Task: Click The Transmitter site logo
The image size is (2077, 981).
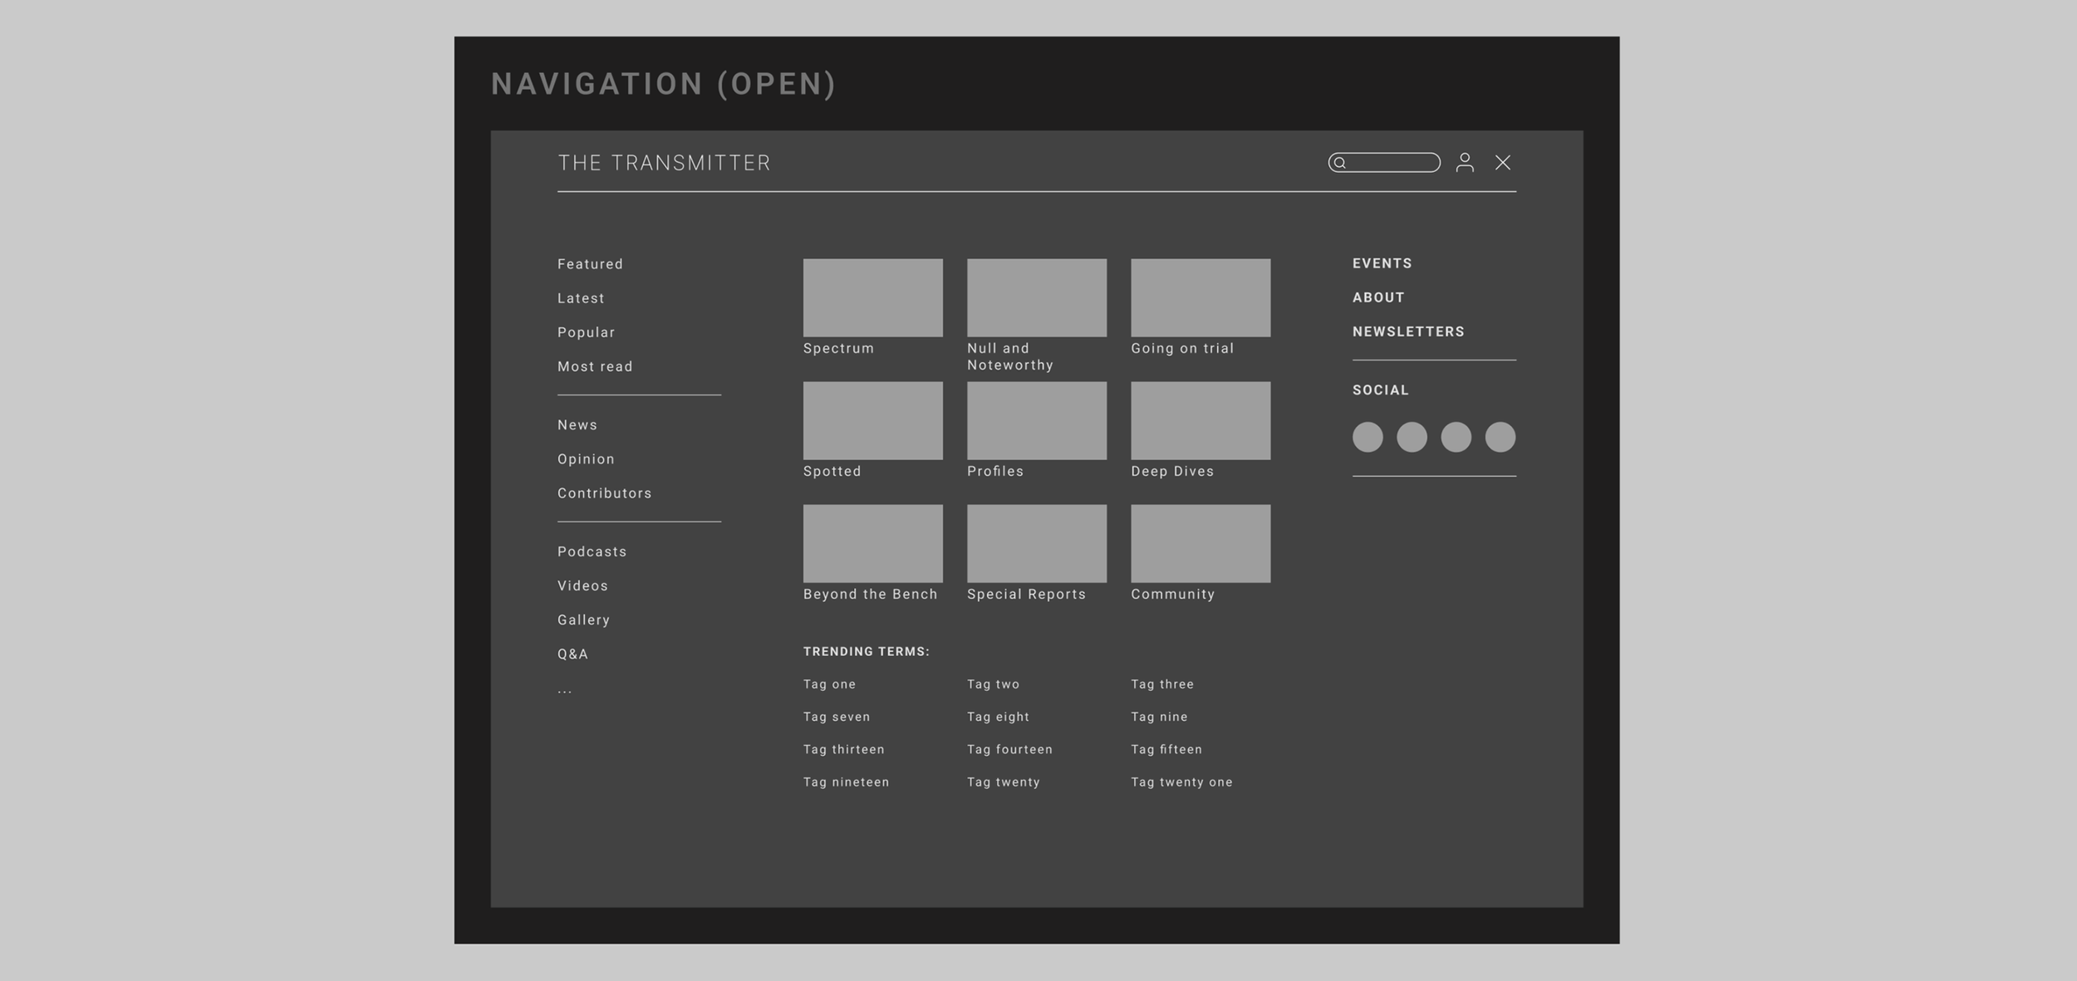Action: (664, 163)
